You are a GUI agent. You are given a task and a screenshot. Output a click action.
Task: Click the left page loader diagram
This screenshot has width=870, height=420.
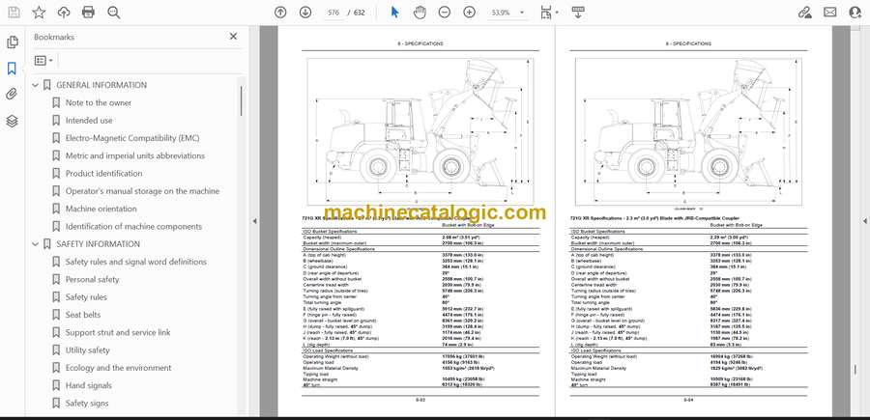420,130
